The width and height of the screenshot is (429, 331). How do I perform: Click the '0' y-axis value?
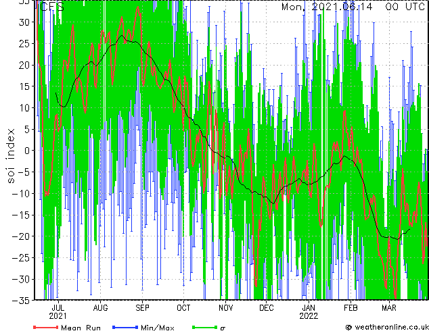(x=27, y=151)
